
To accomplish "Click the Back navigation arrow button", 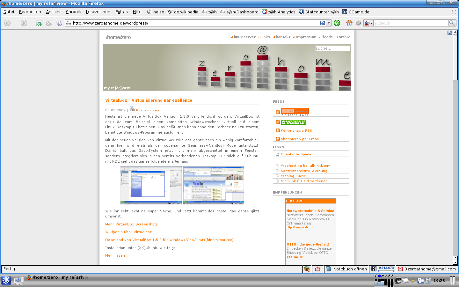I will tap(7, 23).
